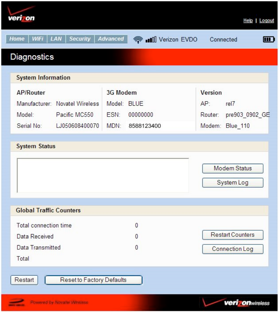Click the 3G Modem model value BLUE
Viewport: 279px width, 312px height.
(x=136, y=104)
